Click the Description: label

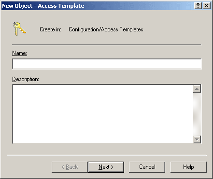click(26, 79)
